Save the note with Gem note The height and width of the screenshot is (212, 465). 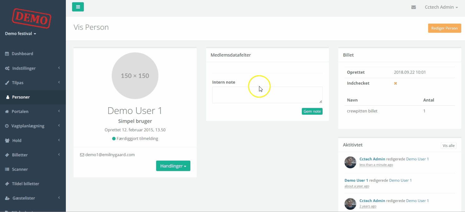[312, 111]
